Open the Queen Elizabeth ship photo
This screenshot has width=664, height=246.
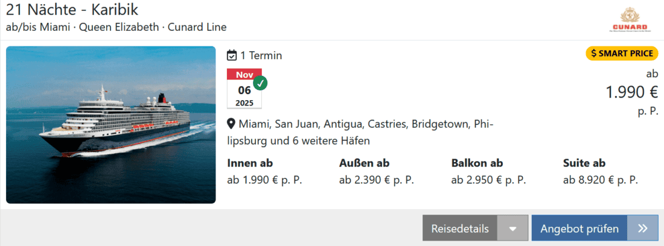coord(111,125)
